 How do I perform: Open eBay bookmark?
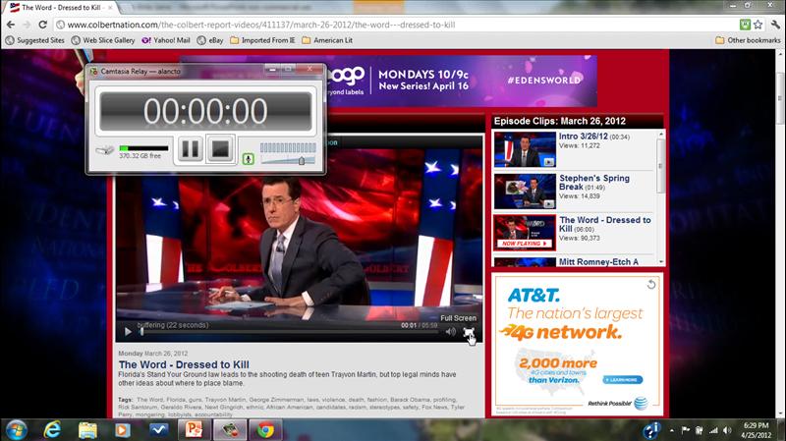tap(210, 40)
